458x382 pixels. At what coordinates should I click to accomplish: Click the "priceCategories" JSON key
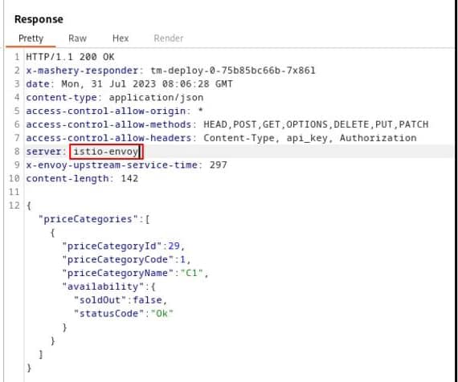(88, 219)
